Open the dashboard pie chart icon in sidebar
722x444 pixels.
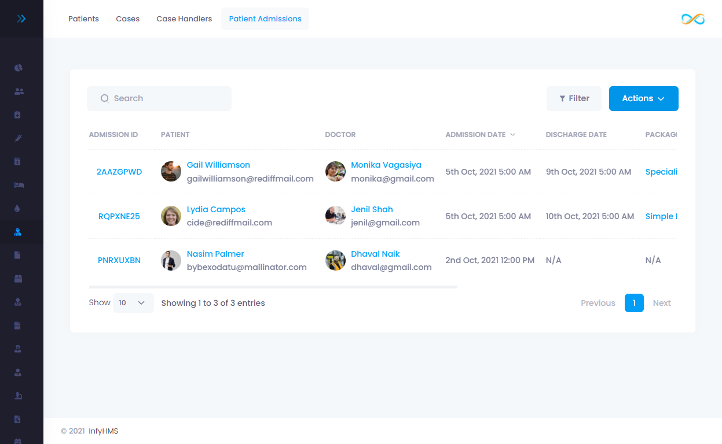point(18,68)
